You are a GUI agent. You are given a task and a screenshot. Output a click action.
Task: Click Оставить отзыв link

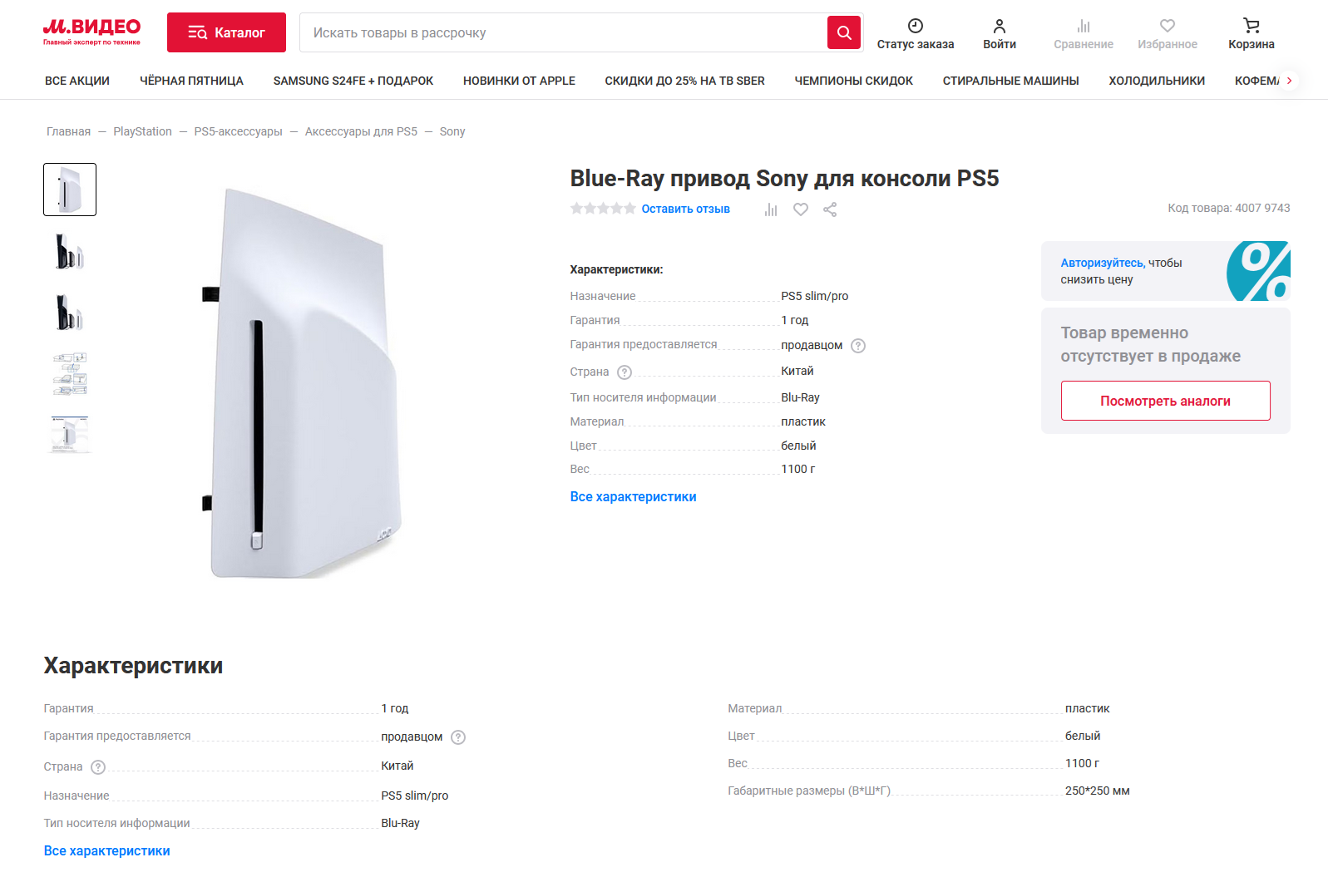point(685,209)
